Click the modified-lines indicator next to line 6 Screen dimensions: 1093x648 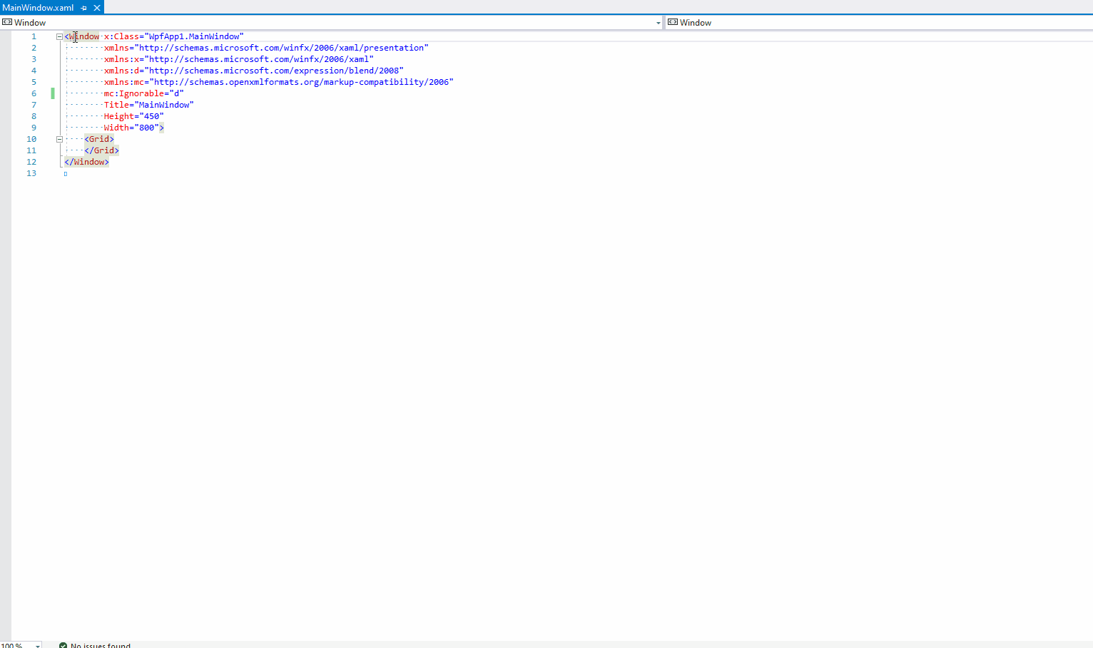pos(52,93)
